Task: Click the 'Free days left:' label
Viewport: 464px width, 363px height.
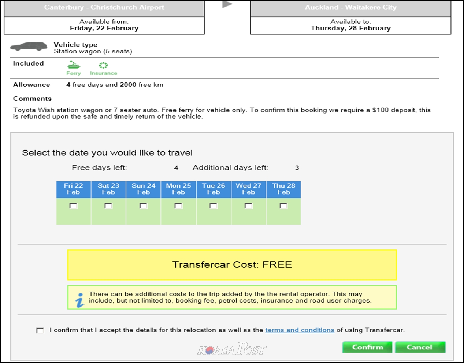Action: (99, 167)
